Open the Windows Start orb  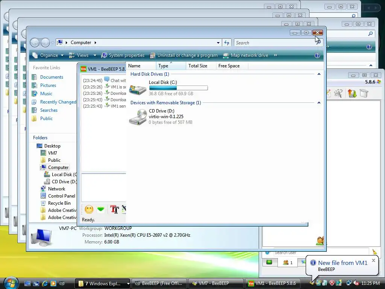[x=11, y=283]
